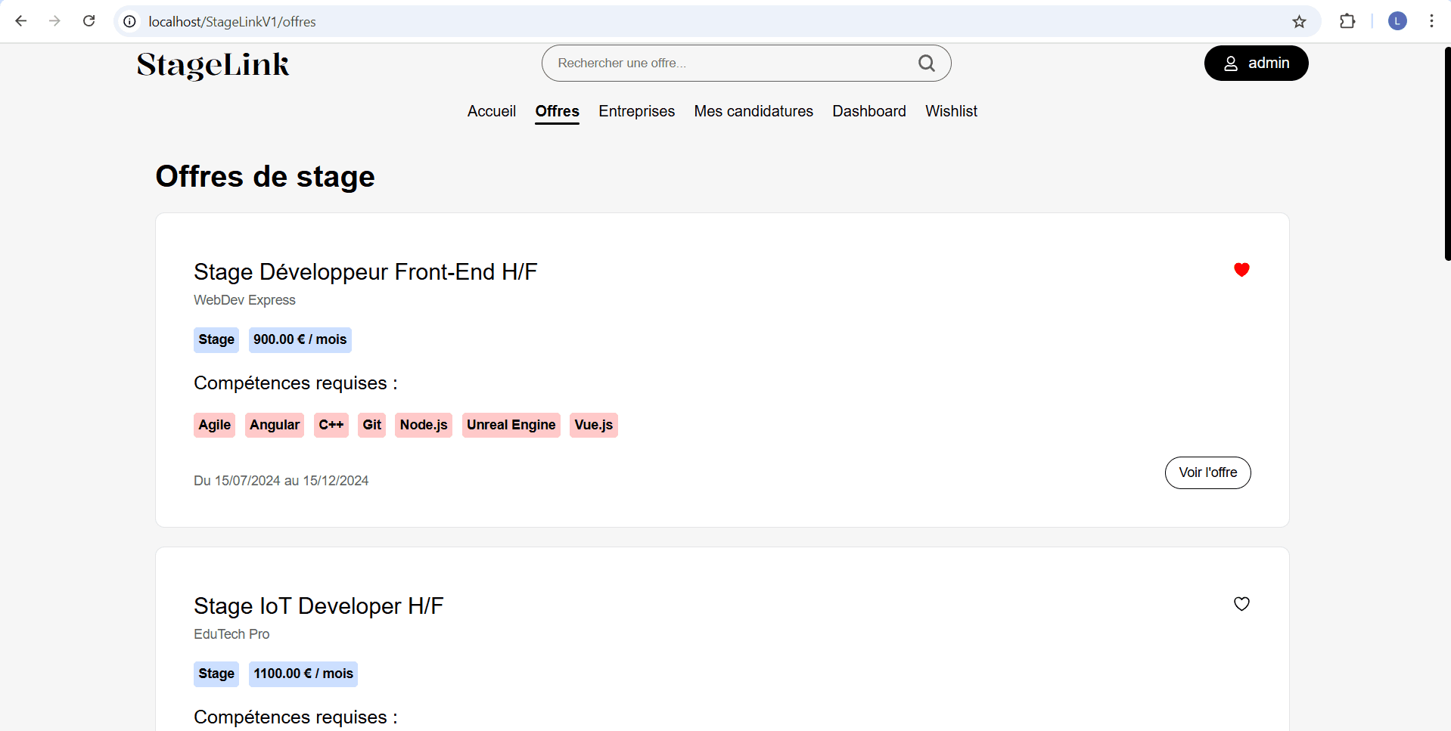1451x731 pixels.
Task: Add IoT Developer offer to wishlist heart
Action: tap(1241, 604)
